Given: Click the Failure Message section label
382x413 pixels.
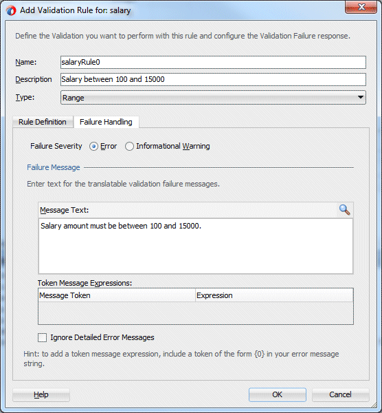Looking at the screenshot, I should tap(54, 167).
